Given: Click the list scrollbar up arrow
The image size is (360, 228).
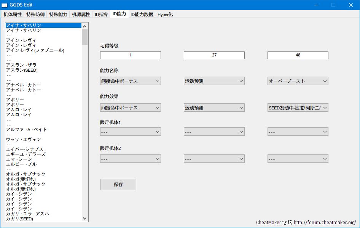Looking at the screenshot, I should coord(85,26).
